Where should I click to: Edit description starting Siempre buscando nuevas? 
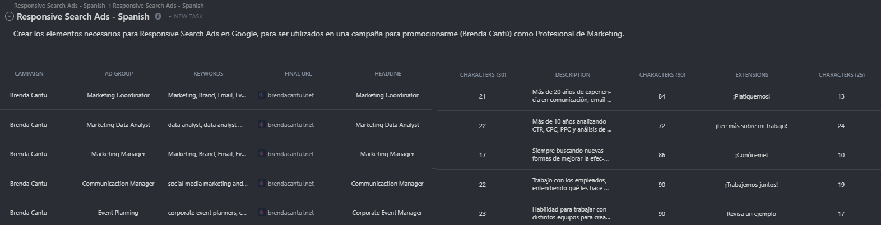[572, 154]
